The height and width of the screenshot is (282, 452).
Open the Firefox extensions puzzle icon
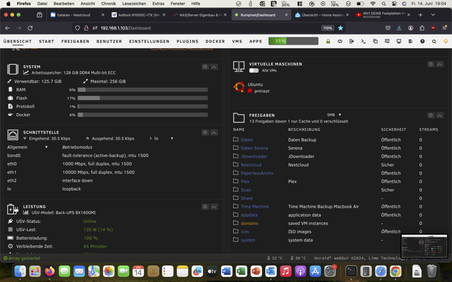(422, 28)
